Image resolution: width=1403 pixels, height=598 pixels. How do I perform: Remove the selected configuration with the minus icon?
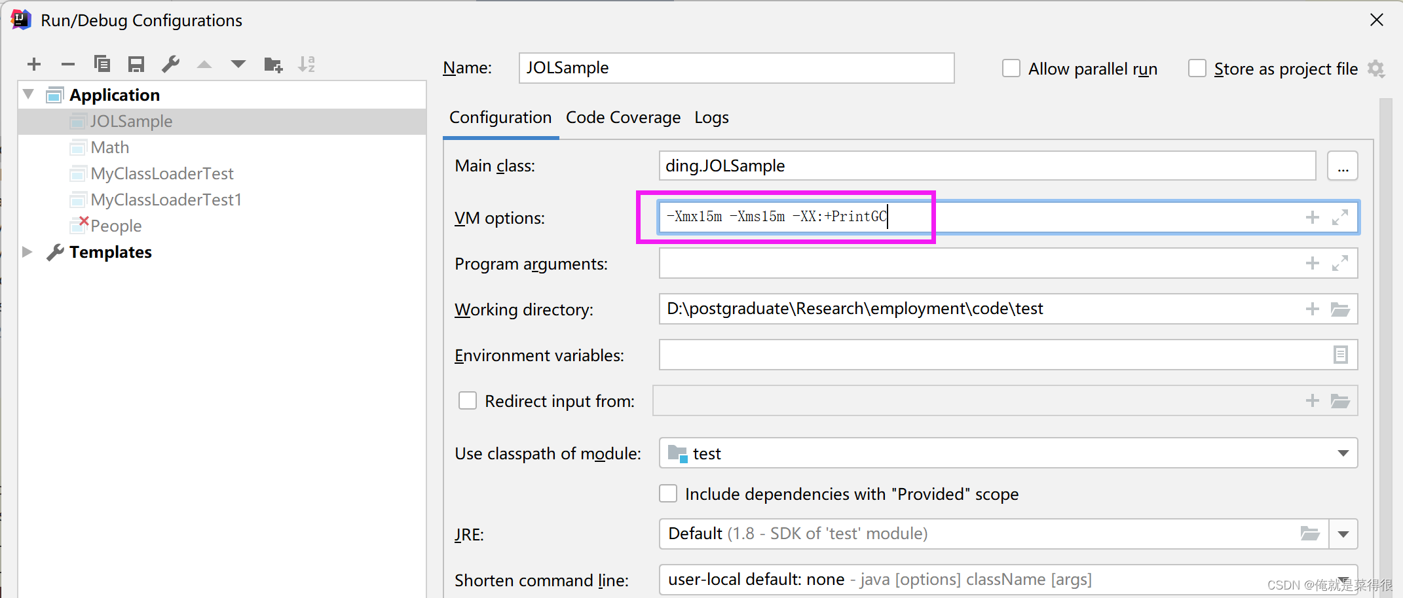tap(68, 64)
